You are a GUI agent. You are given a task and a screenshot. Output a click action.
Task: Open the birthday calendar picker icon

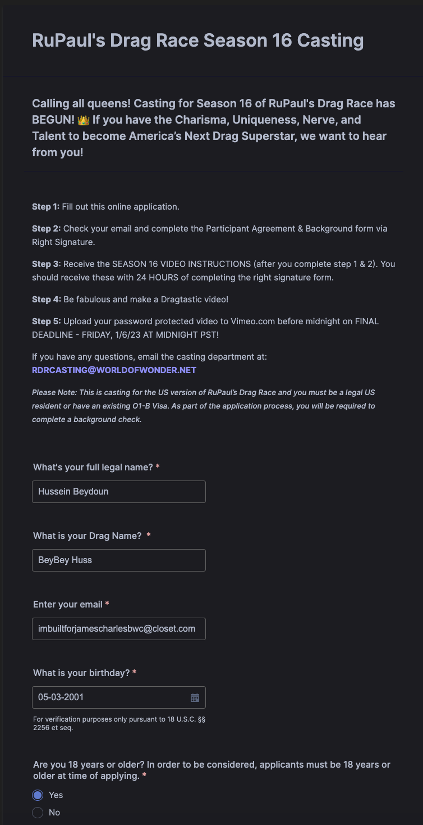[195, 697]
